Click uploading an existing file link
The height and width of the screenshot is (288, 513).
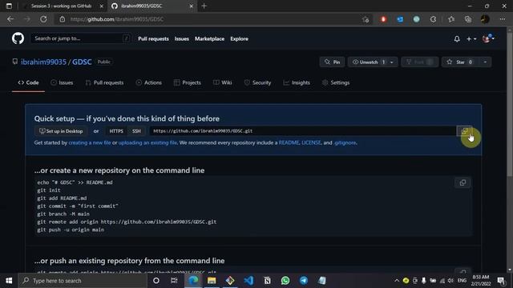[x=147, y=142]
